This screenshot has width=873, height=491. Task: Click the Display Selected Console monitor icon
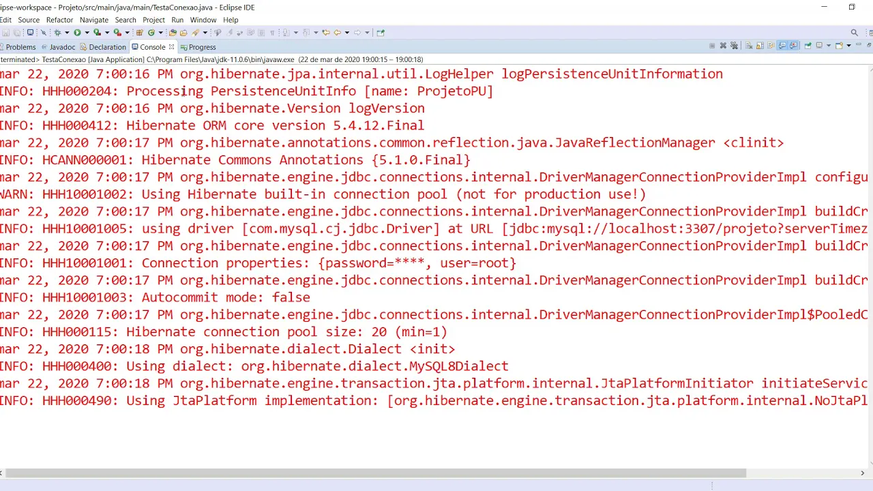tap(819, 46)
